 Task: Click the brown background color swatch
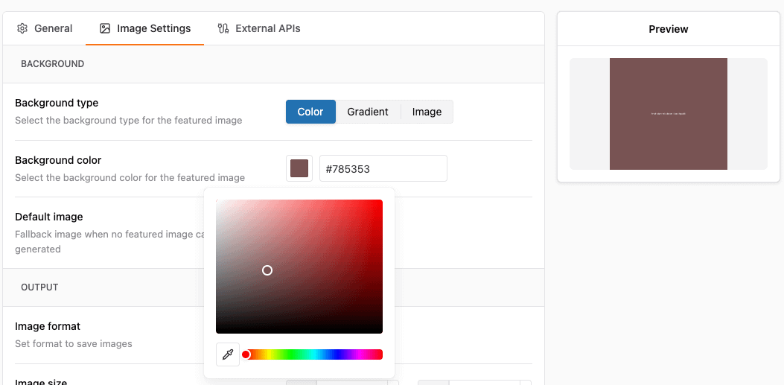[299, 168]
